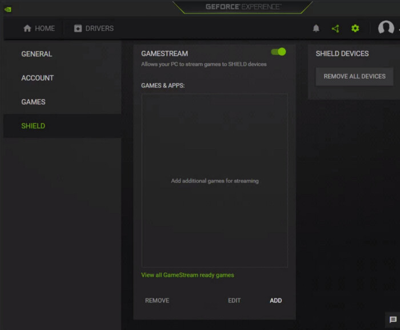Click the NVIDIA logo icon
400x330 pixels.
coord(7,9)
